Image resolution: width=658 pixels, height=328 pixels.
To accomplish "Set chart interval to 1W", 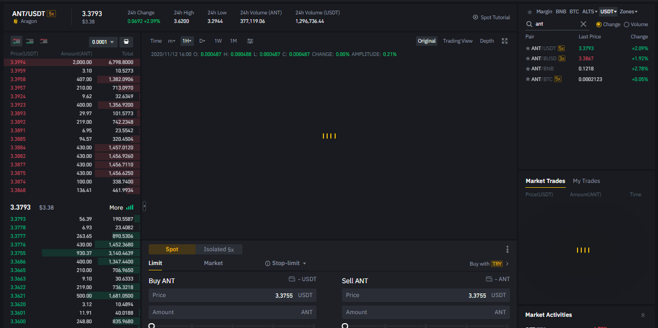I will (218, 41).
